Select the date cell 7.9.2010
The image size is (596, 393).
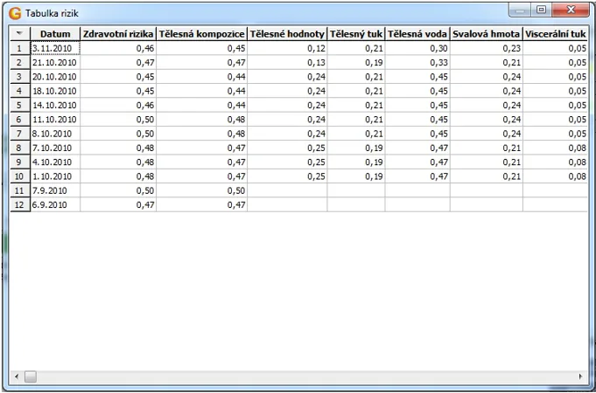[54, 190]
